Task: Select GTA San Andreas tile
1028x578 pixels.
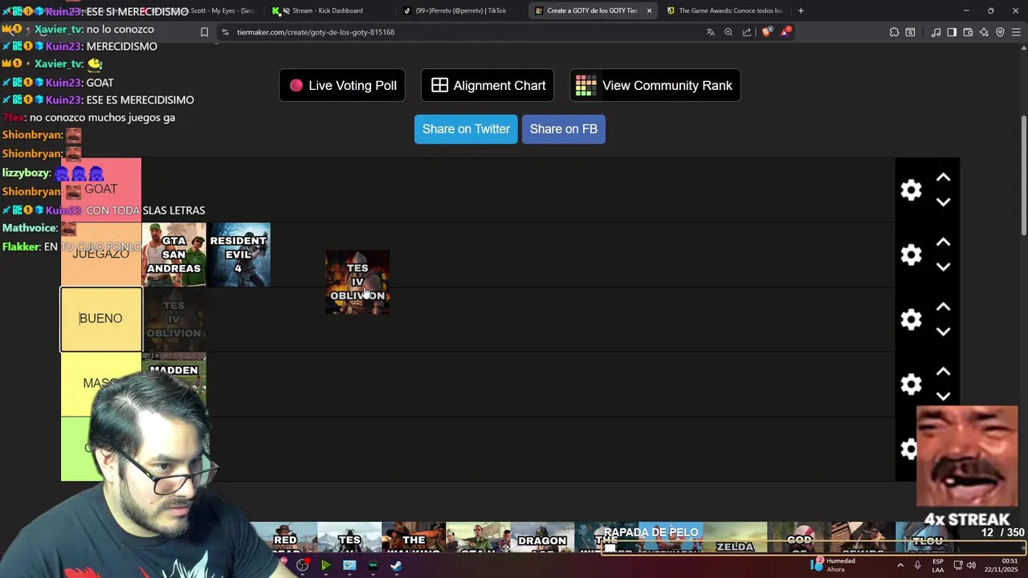Action: tap(173, 254)
